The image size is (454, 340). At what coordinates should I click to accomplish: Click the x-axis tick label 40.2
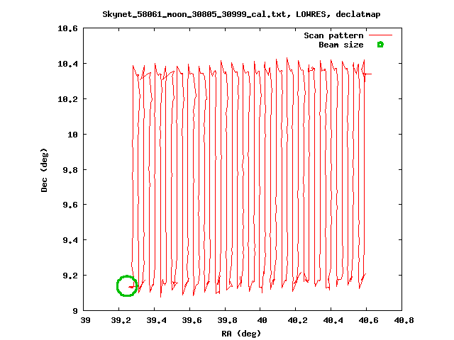click(x=297, y=320)
